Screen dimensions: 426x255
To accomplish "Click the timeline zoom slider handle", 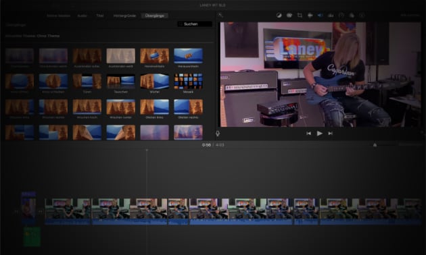I will click(x=375, y=145).
